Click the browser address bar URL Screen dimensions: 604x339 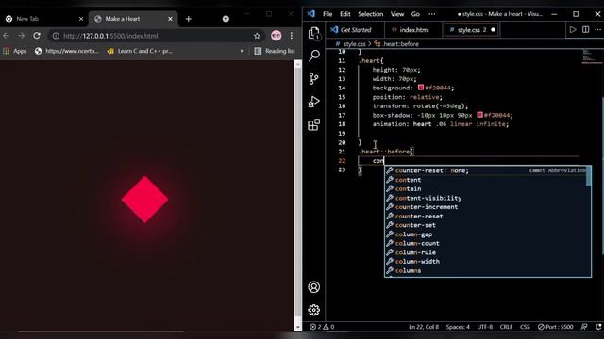coord(110,36)
